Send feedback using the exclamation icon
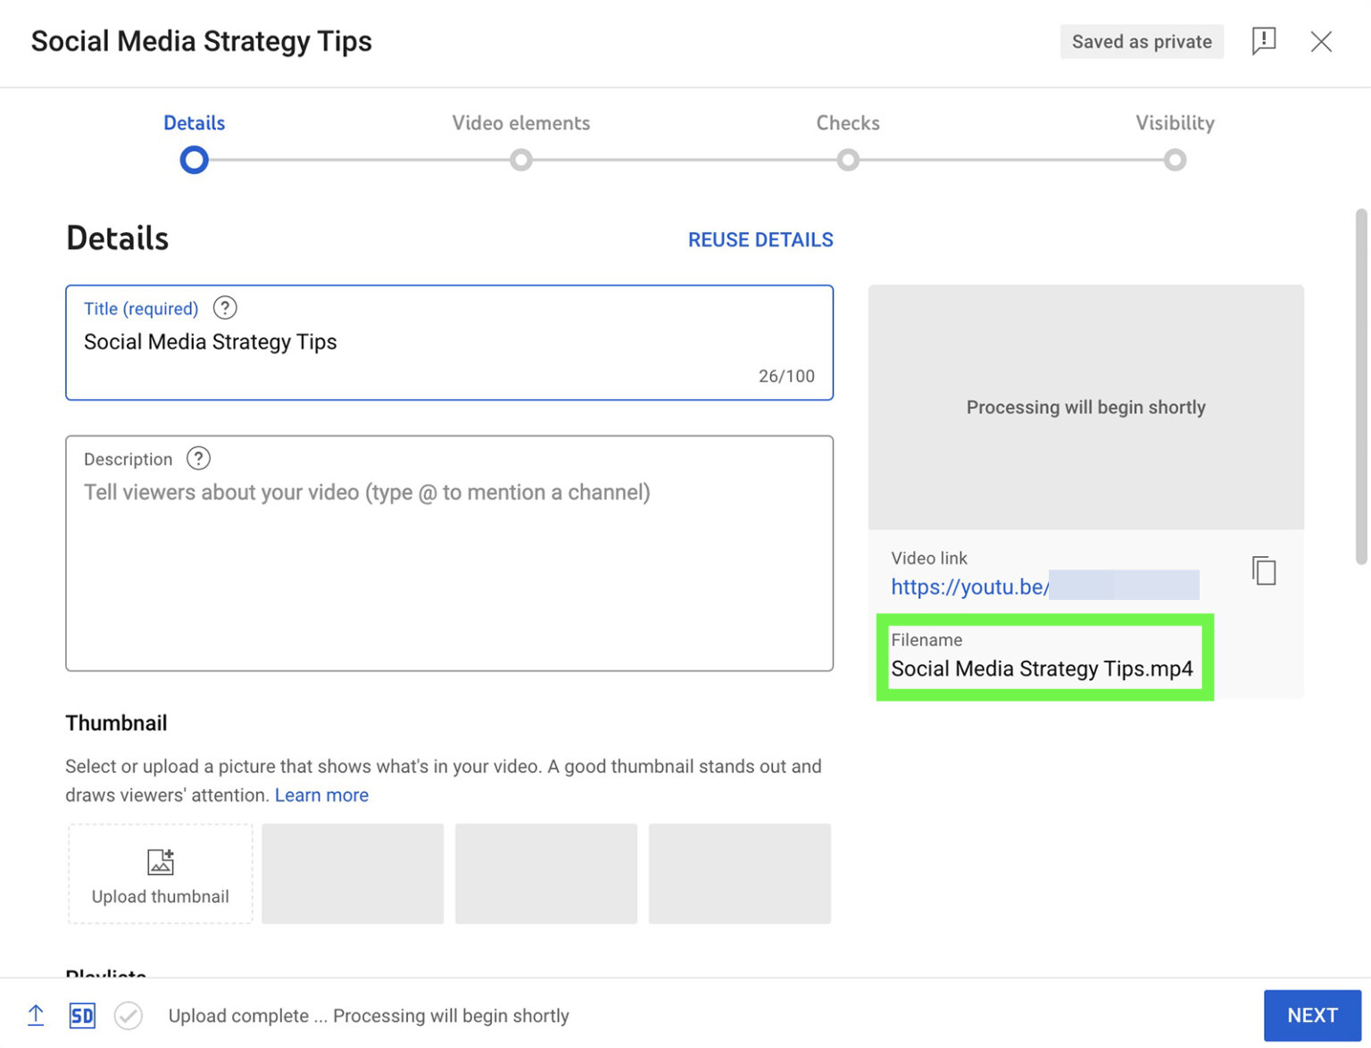This screenshot has width=1371, height=1048. pos(1263,41)
